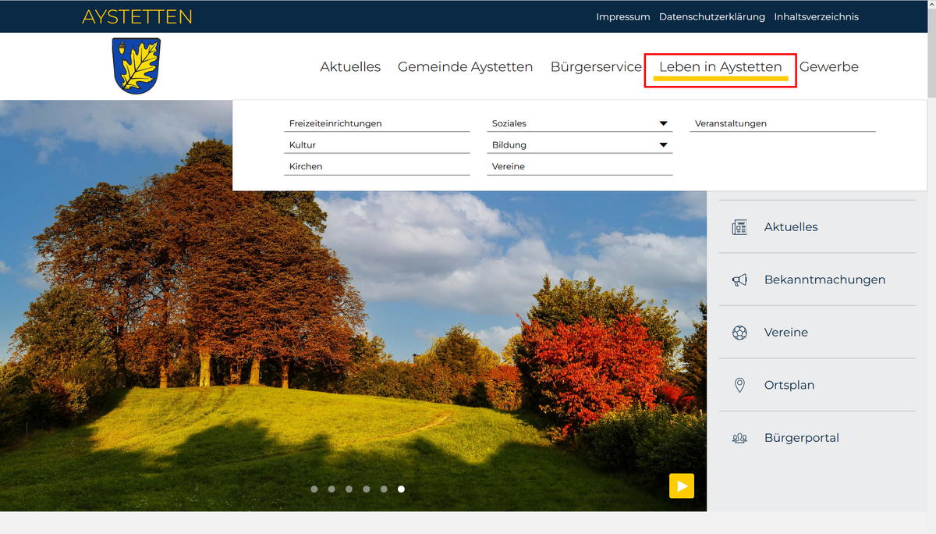The width and height of the screenshot is (936, 534).
Task: Select the active sixth slideshow dot
Action: pyautogui.click(x=401, y=489)
